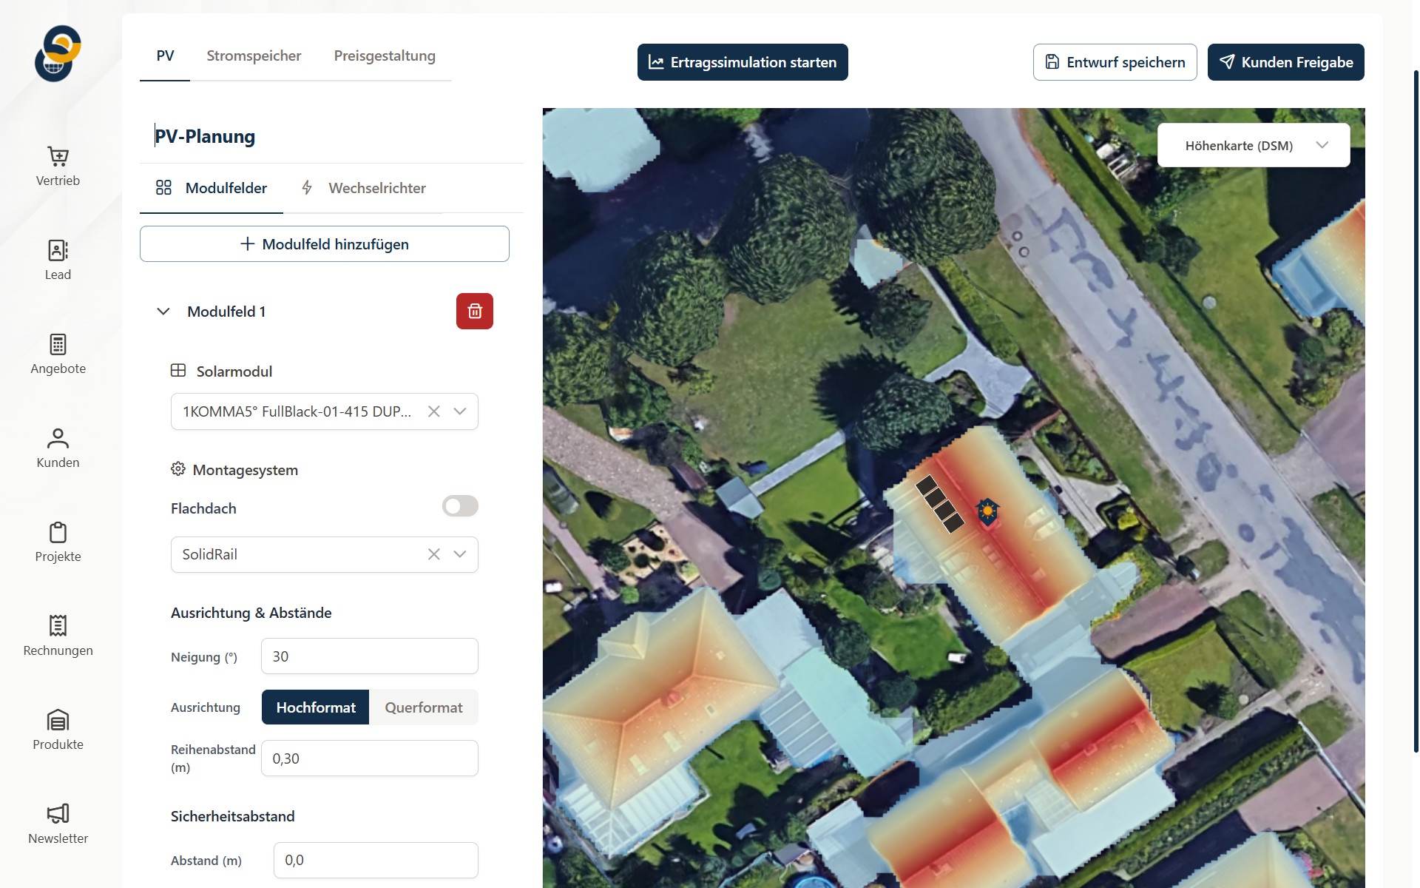Open the Höhenkarte (DSM) map dropdown

[1253, 146]
